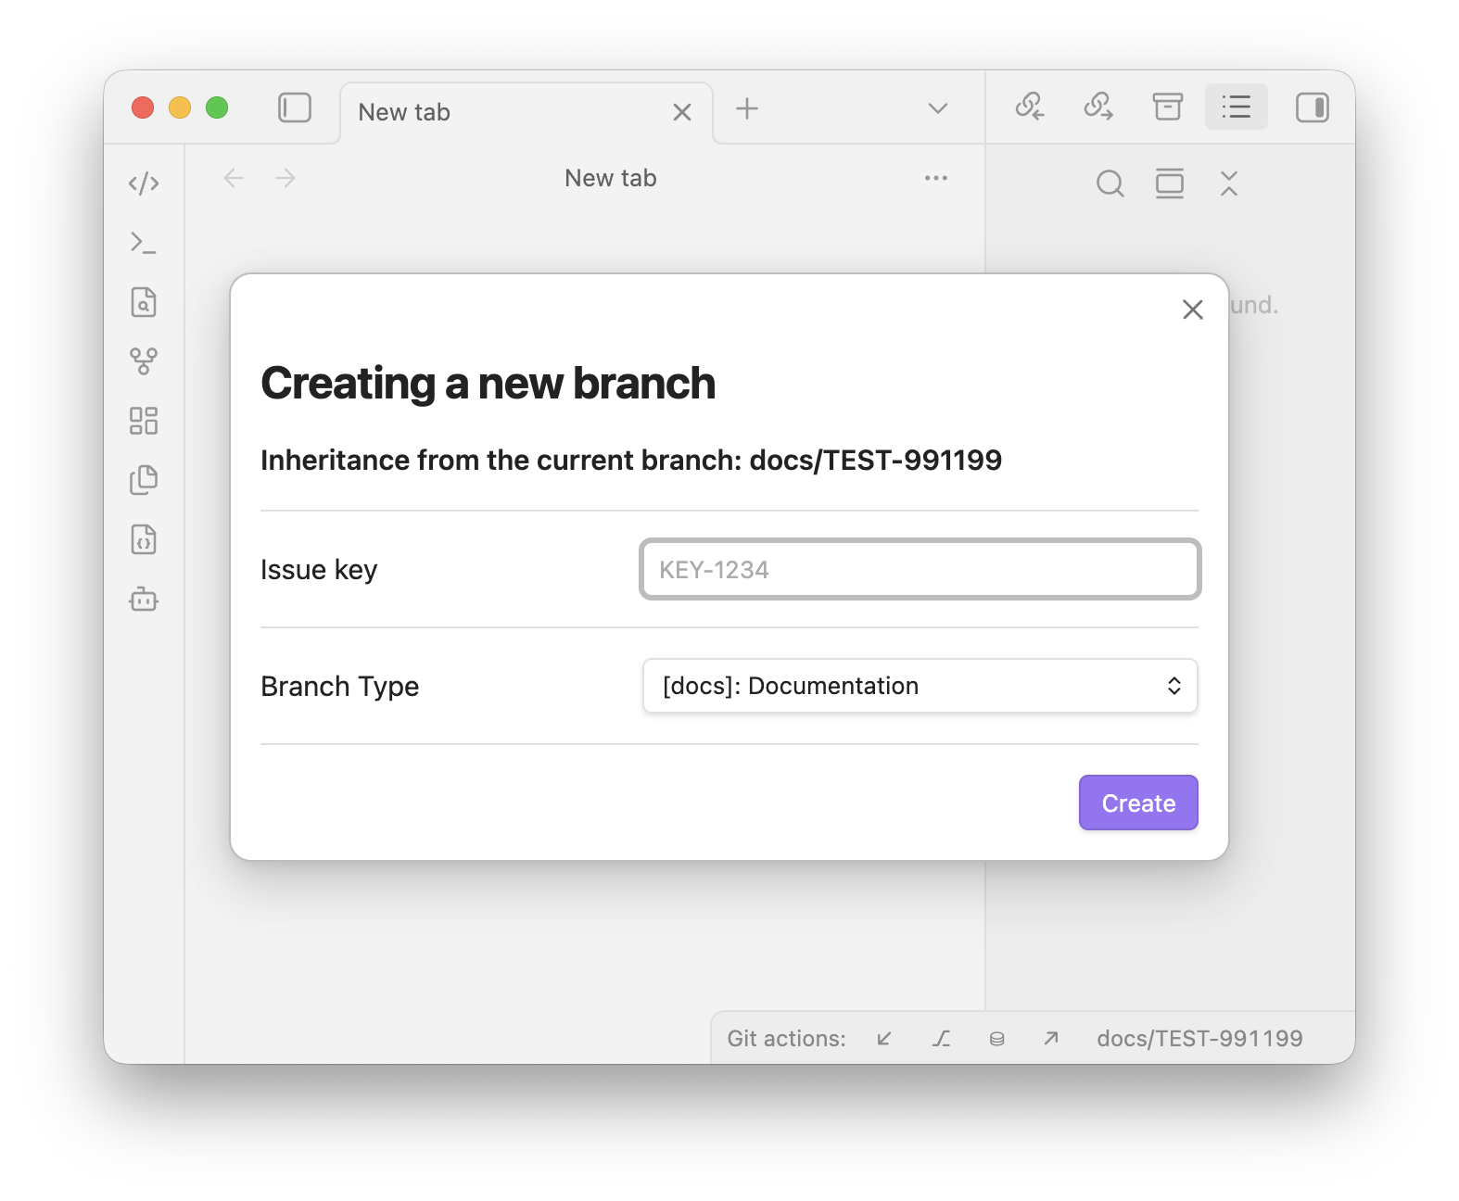The width and height of the screenshot is (1459, 1201).
Task: Close the Creating a new branch dialog
Action: [x=1193, y=310]
